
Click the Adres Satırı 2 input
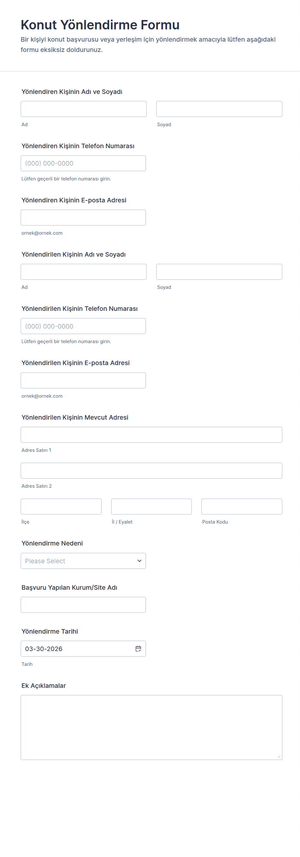click(x=151, y=470)
